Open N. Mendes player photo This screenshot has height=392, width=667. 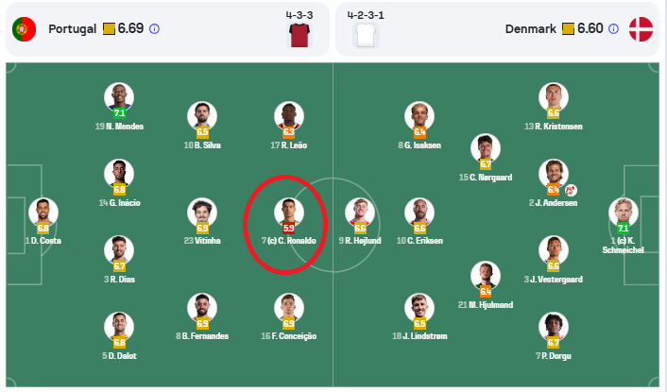click(119, 97)
